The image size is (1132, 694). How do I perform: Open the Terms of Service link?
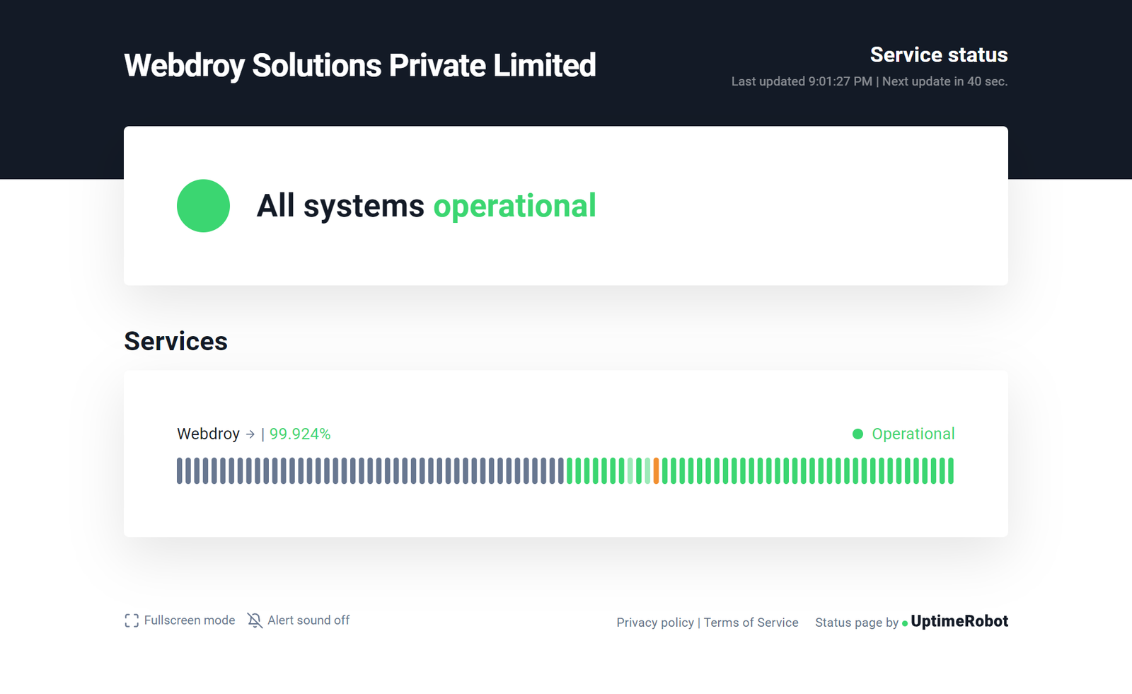tap(751, 623)
